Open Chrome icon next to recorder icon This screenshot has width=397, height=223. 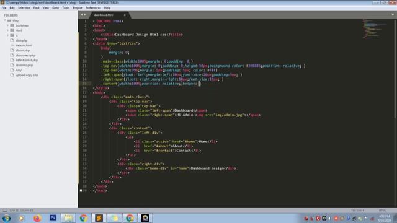click(x=130, y=218)
